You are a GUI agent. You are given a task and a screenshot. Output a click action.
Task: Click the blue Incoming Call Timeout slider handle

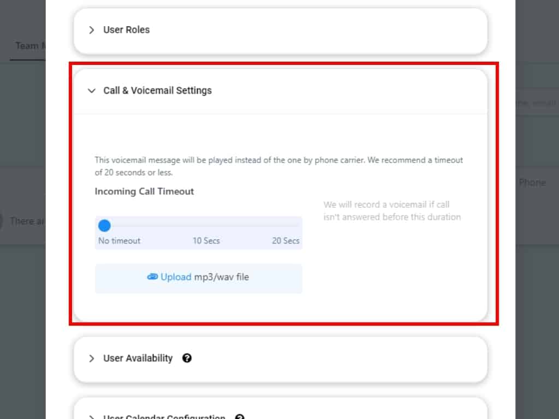click(104, 225)
